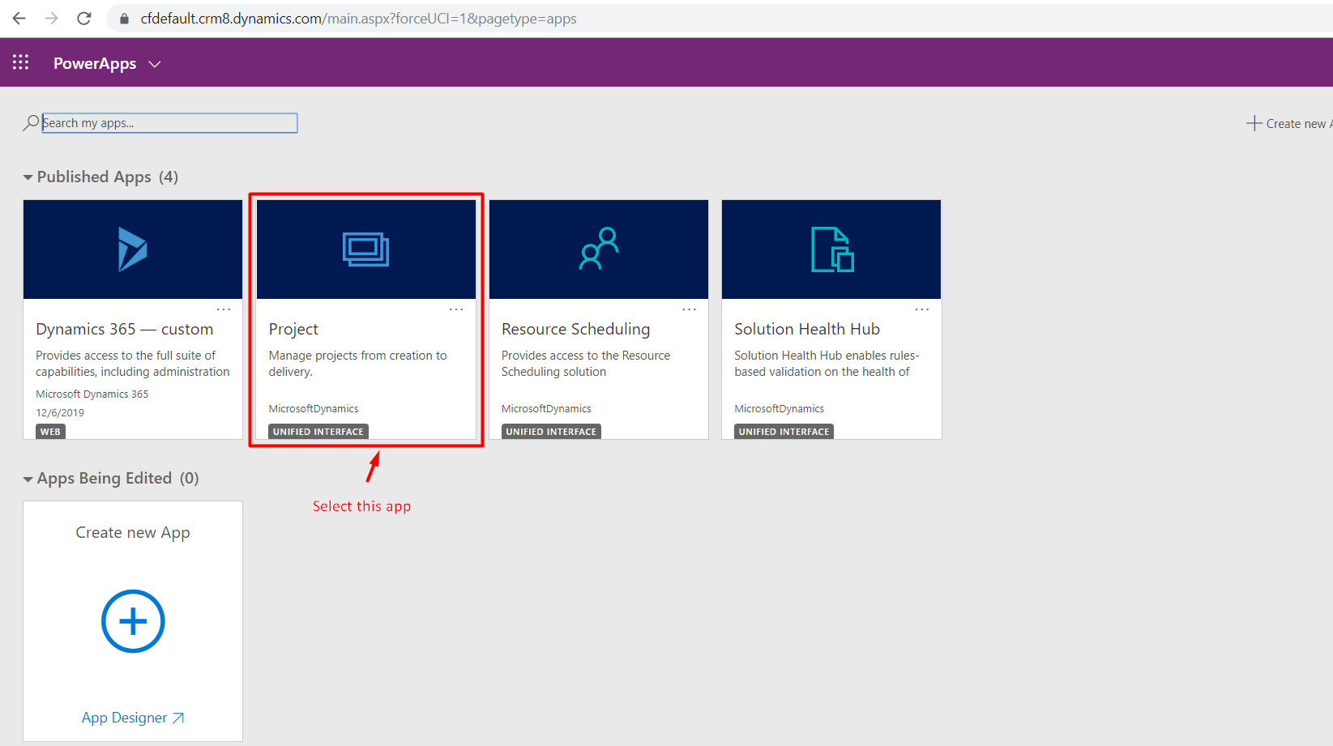The image size is (1333, 746).
Task: Click Unified Interface badge on Resource Scheduling
Action: 551,432
